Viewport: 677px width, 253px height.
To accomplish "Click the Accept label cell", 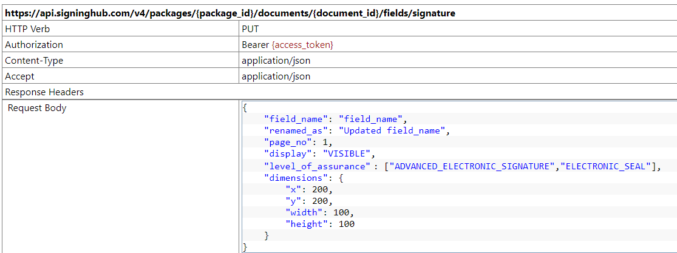I will coord(20,76).
